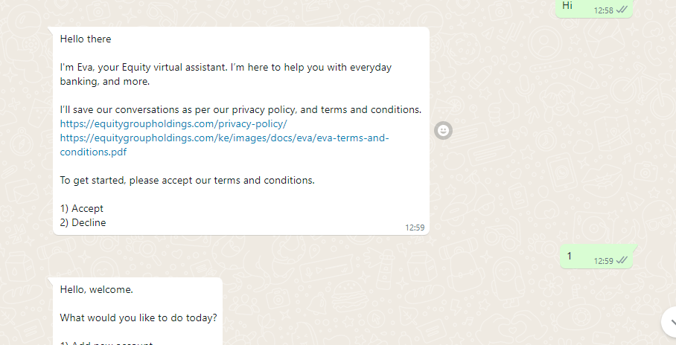The width and height of the screenshot is (676, 345).
Task: Click the 12:59 timestamp on Eva's terms message
Action: tap(415, 228)
